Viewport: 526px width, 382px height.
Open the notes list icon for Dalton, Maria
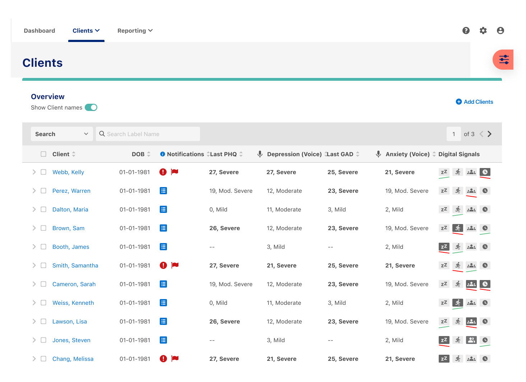pyautogui.click(x=163, y=209)
